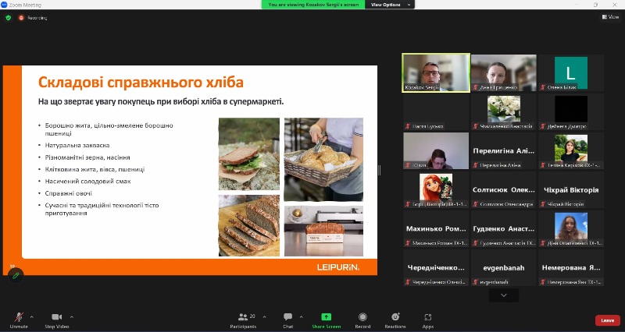Open video options arrow next to Stop Video
Screen dimensions: 625x332
[72, 317]
